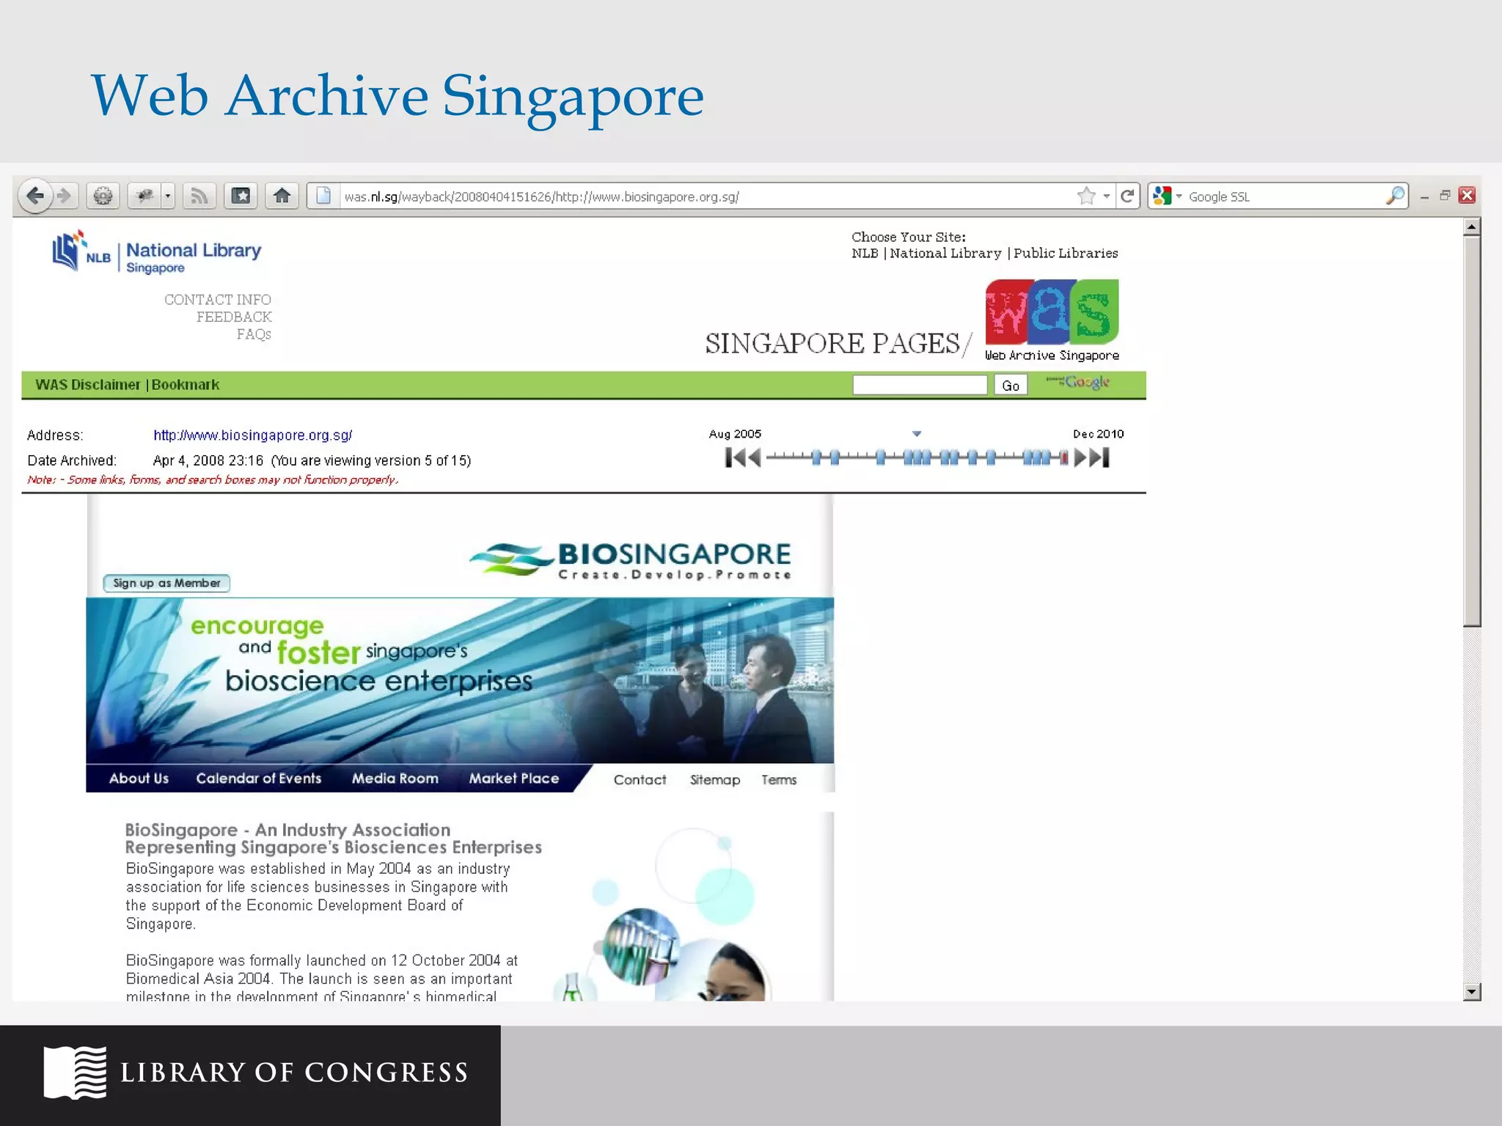Open the gear settings toolbar icon
The width and height of the screenshot is (1502, 1126).
pos(103,196)
